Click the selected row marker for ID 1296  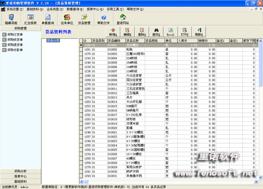click(x=81, y=45)
